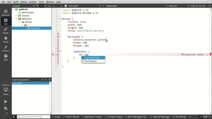Run the project with green play button
212x119 pixels.
click(x=6, y=101)
